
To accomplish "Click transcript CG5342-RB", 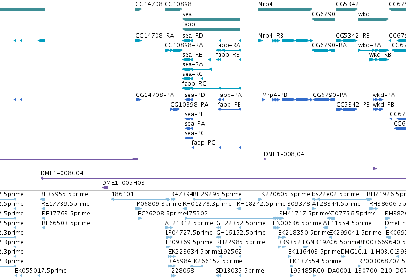I will (353, 36).
